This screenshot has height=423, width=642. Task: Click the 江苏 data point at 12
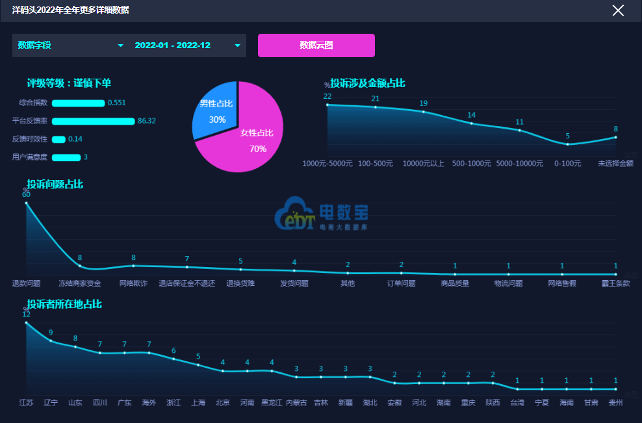click(27, 322)
